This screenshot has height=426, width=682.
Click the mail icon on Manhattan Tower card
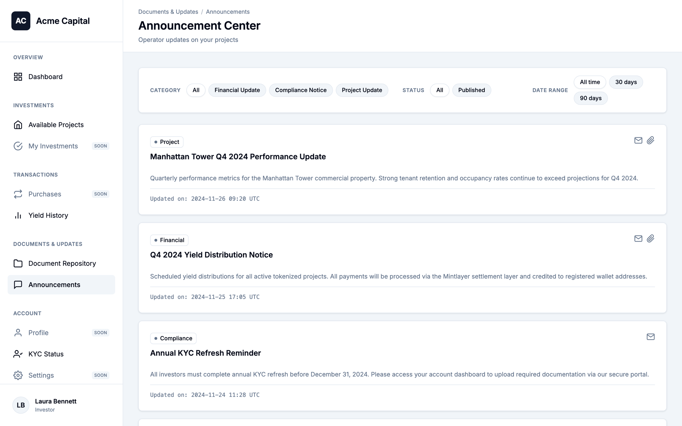pos(638,140)
